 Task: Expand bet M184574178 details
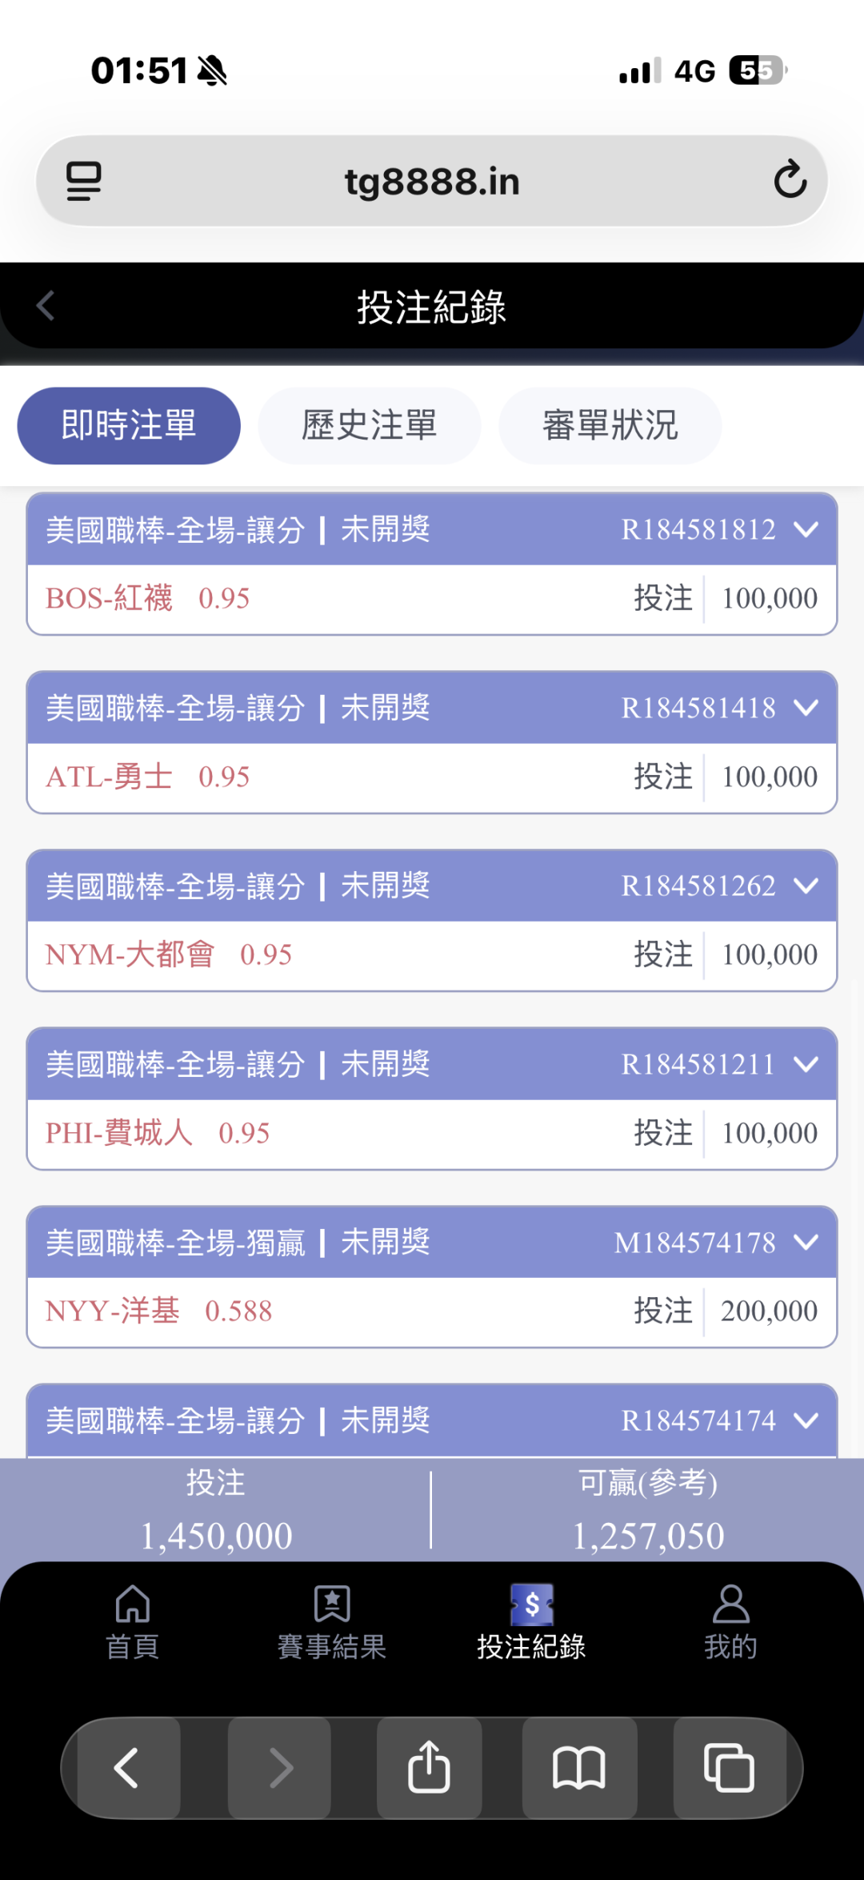tap(806, 1242)
